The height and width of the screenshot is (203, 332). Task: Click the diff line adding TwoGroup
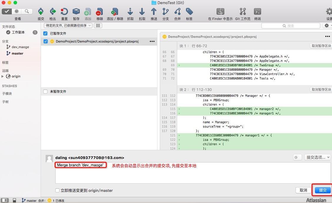tap(255, 65)
